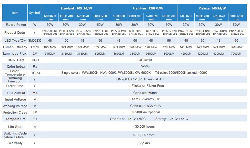Select the 'Symbol' column header cell
The height and width of the screenshot is (148, 250).
35,13
